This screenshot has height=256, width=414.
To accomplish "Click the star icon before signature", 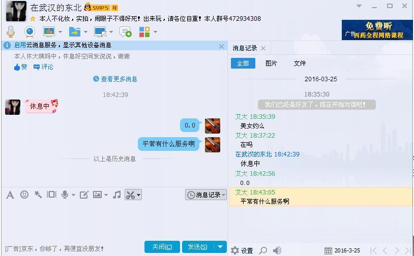I will tap(33, 19).
